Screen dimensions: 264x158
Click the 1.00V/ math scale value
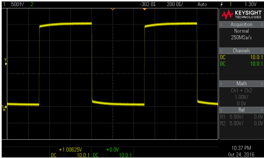click(x=242, y=97)
